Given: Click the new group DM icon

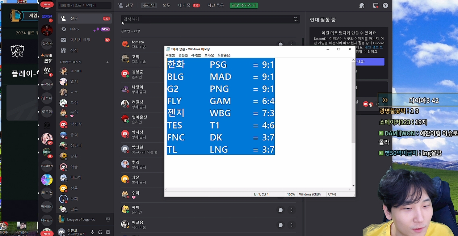Looking at the screenshot, I should click(x=362, y=5).
